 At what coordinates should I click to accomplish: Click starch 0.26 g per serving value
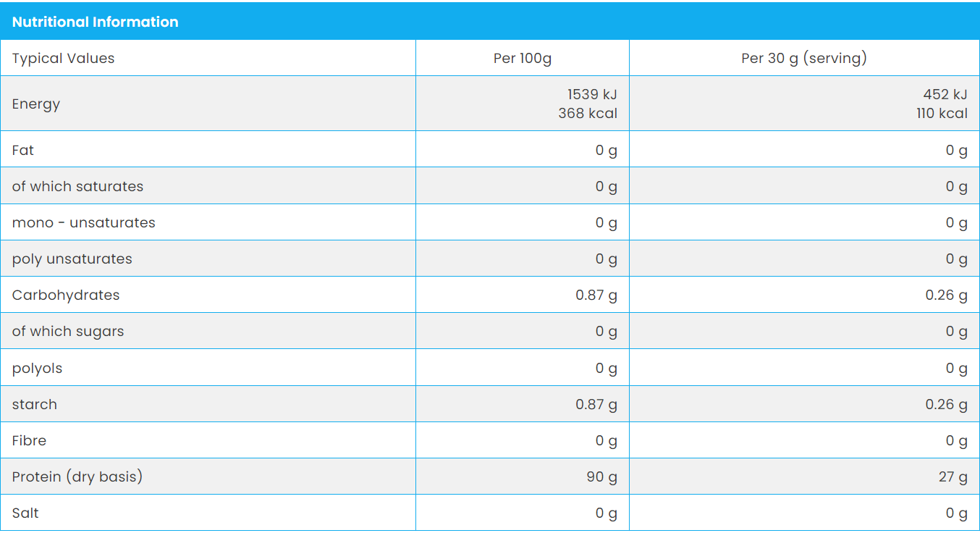click(946, 404)
